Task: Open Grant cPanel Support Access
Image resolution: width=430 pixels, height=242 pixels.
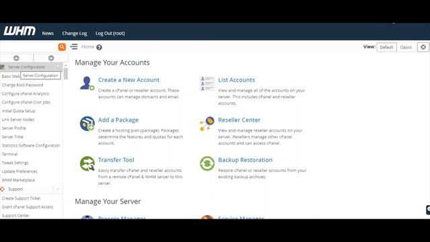Action: (28, 207)
